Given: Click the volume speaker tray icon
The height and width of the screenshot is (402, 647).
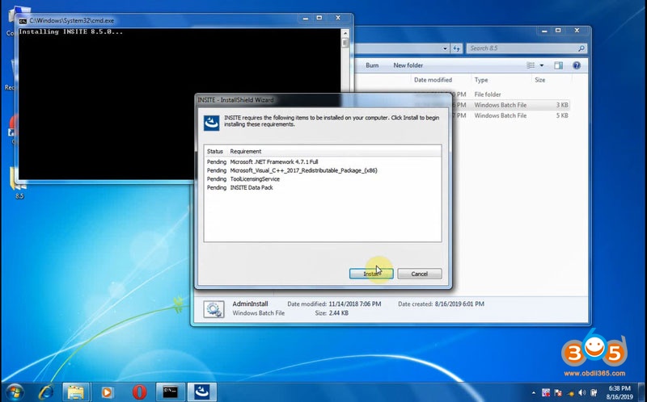Looking at the screenshot, I should [x=581, y=393].
